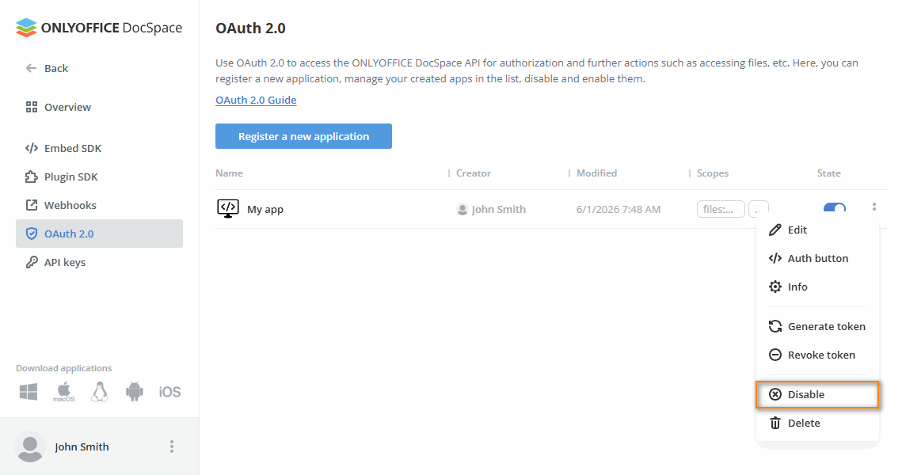906x475 pixels.
Task: Go back using the Back arrow
Action: coord(31,68)
